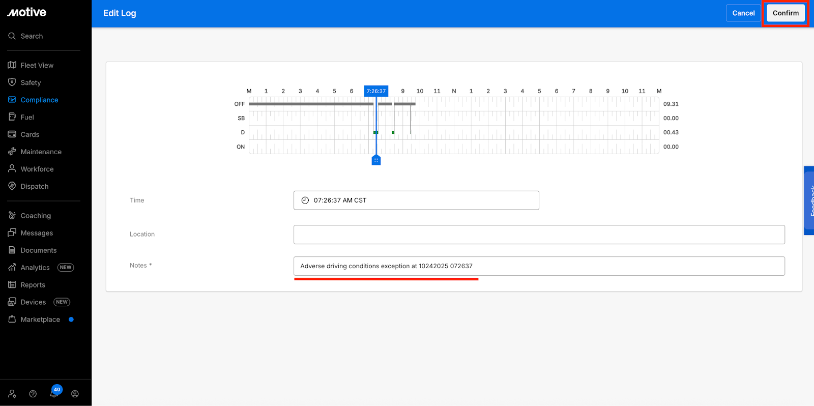The height and width of the screenshot is (406, 814).
Task: Open the user profile icon
Action: coord(75,394)
